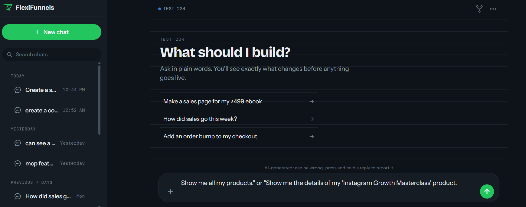Open the 'How did sales g...' chat from Mon
The image size is (526, 207).
(x=50, y=196)
